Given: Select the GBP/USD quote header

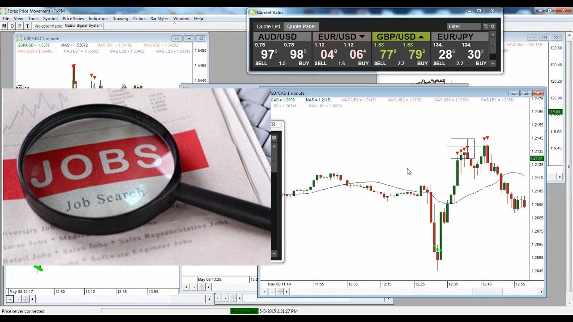Looking at the screenshot, I should [401, 37].
